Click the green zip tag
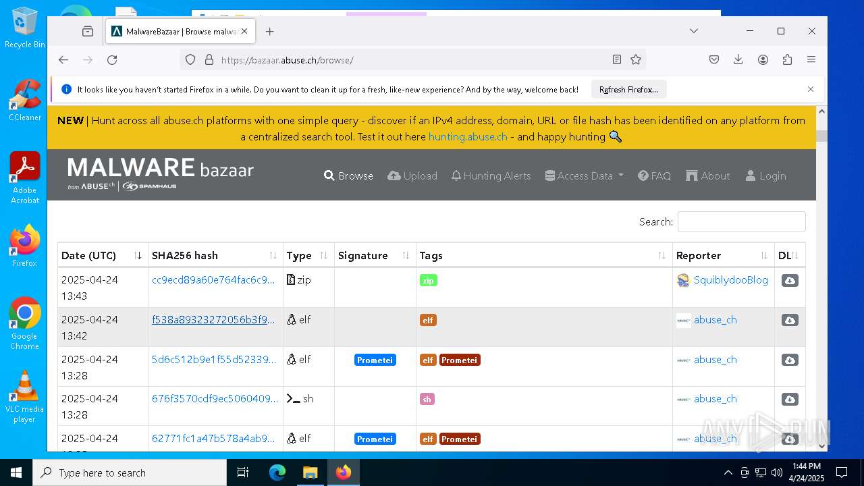 [428, 280]
